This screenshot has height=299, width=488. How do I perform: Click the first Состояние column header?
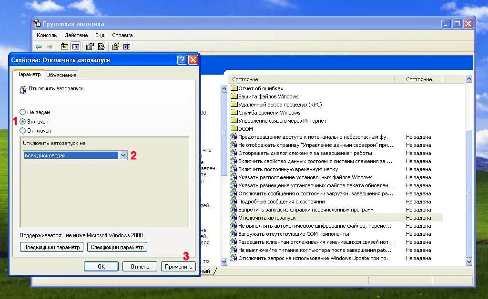[x=312, y=79]
